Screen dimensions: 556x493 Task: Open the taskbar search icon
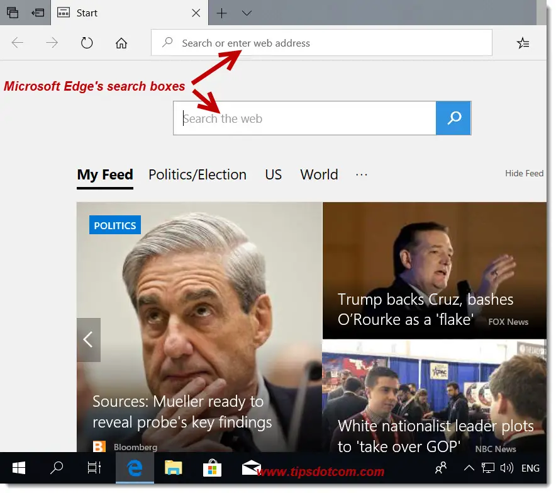pyautogui.click(x=57, y=468)
